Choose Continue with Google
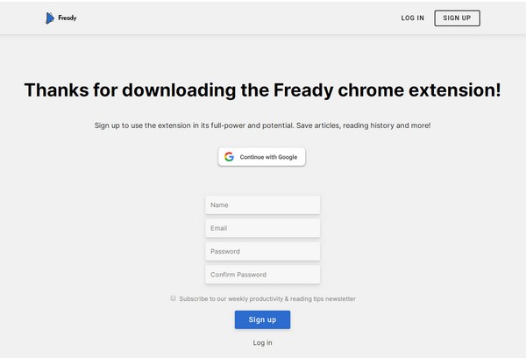The width and height of the screenshot is (526, 358). [x=262, y=157]
